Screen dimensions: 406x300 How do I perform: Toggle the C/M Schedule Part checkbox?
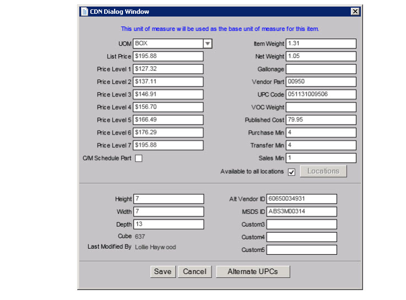pos(139,159)
